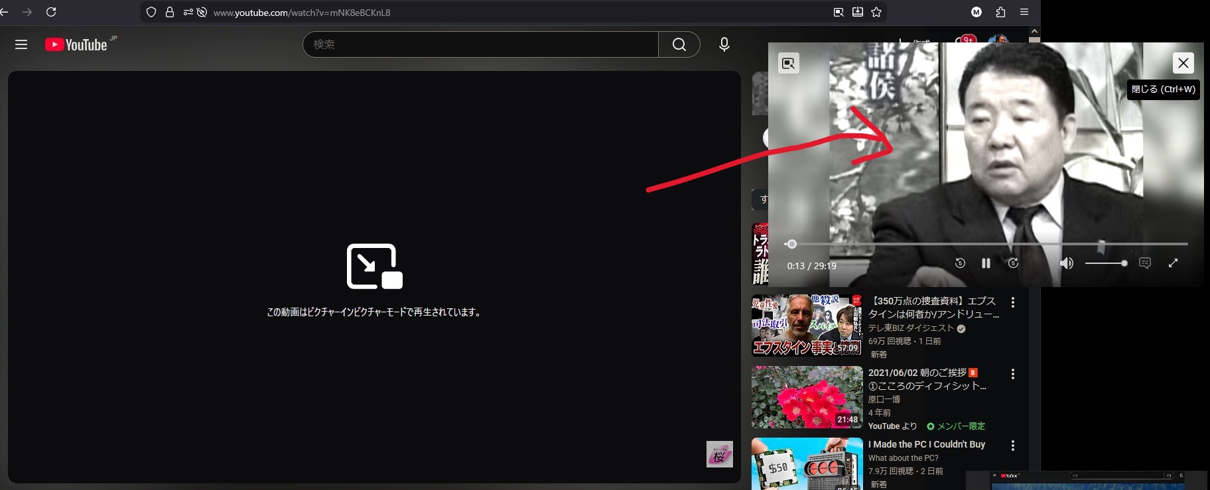Image resolution: width=1210 pixels, height=490 pixels.
Task: Reload the page in the browser toolbar
Action: [51, 12]
